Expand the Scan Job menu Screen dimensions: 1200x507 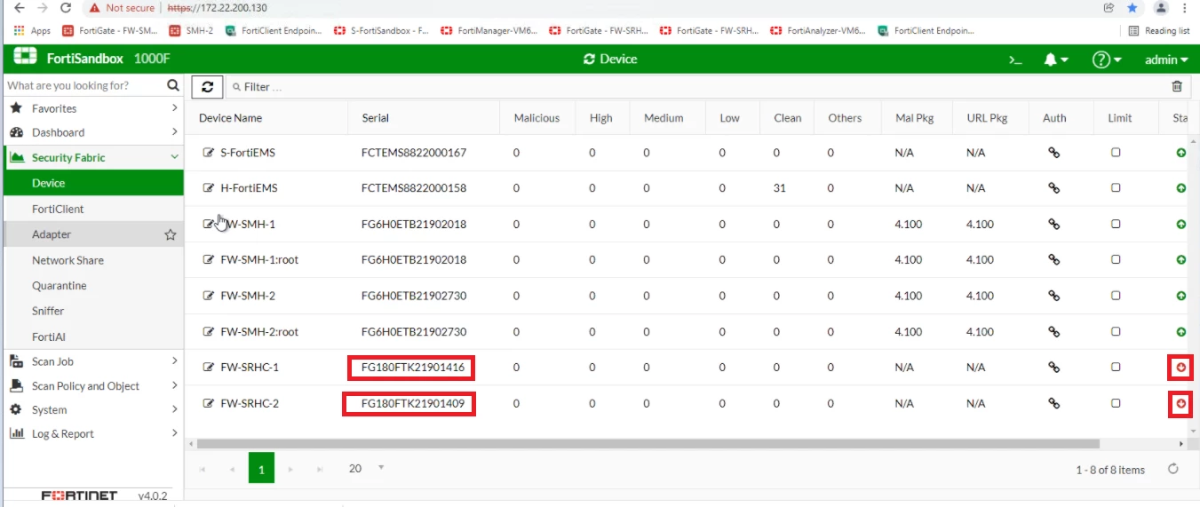coord(92,361)
